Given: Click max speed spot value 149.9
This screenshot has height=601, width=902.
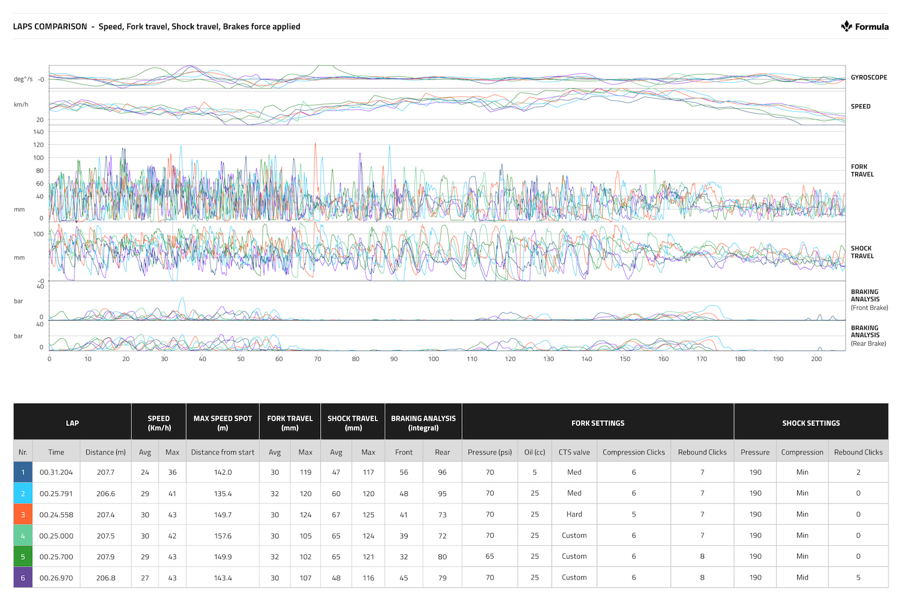Looking at the screenshot, I should (223, 556).
